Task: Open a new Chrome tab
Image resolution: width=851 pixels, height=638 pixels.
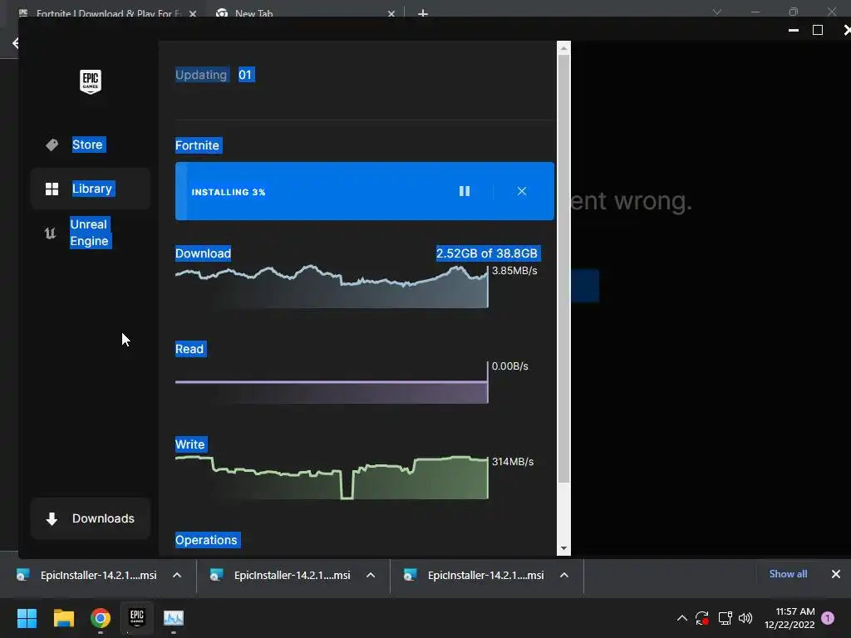Action: 423,13
